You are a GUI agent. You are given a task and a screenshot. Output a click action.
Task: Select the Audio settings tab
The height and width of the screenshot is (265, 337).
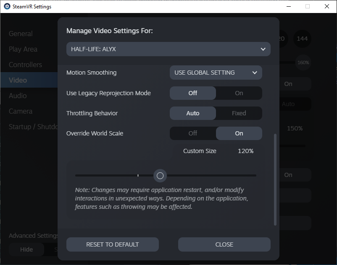(18, 96)
